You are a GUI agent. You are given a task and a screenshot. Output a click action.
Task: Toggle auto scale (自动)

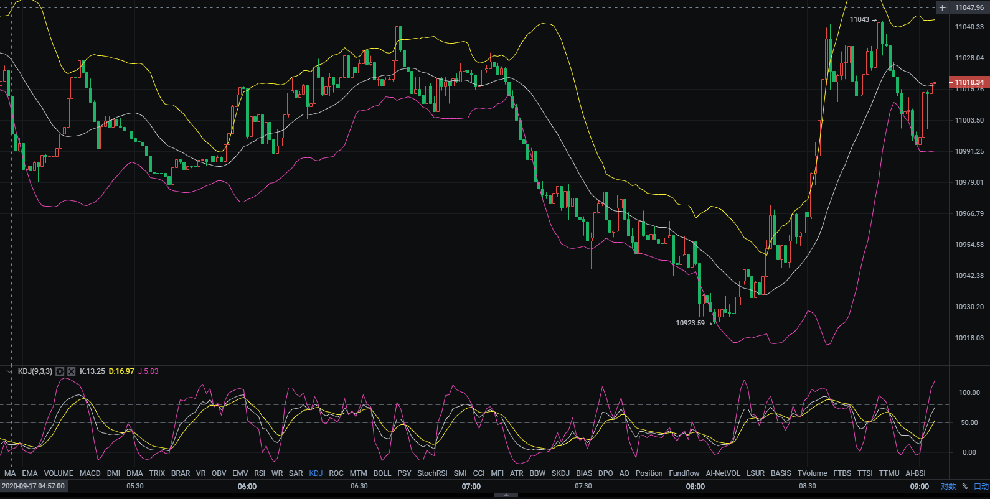[981, 487]
